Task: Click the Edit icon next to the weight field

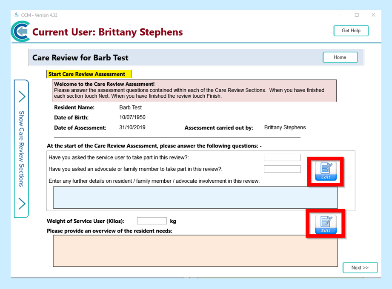Action: (326, 224)
